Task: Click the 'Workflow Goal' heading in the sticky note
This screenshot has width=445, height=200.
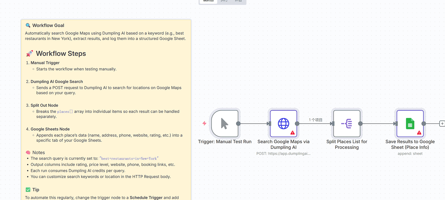Action: (x=48, y=25)
